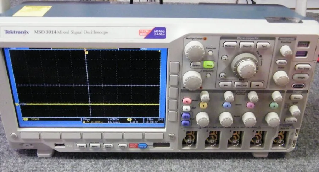Screen dimensions: 319x172
Task: Click the channel 2 BNC input connector
Action: tap(212, 139)
